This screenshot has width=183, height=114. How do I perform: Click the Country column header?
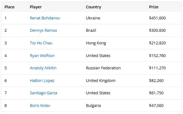pyautogui.click(x=93, y=7)
